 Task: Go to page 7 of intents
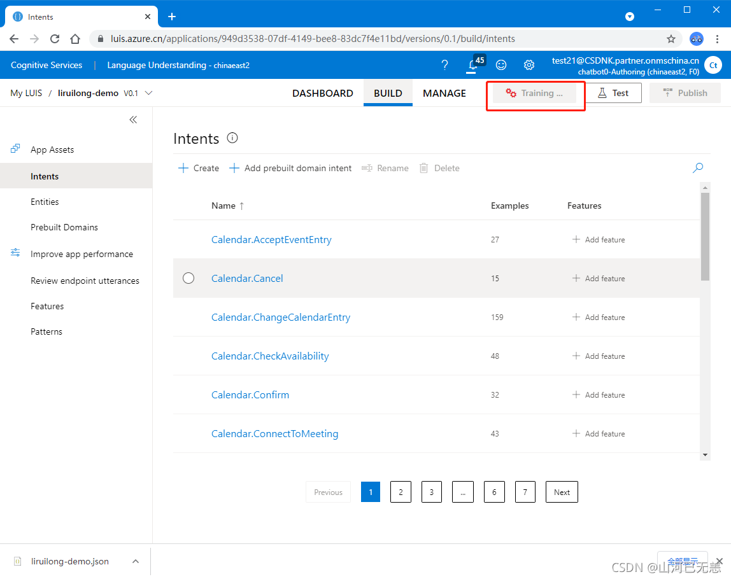[525, 492]
